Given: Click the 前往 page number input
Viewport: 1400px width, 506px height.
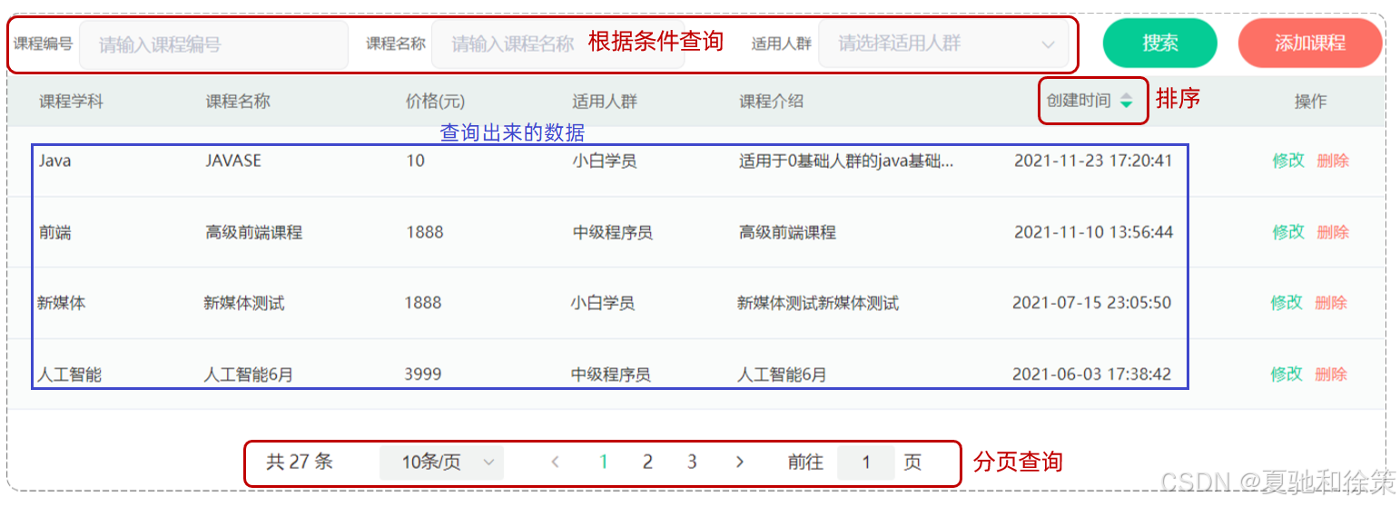Looking at the screenshot, I should 865,462.
